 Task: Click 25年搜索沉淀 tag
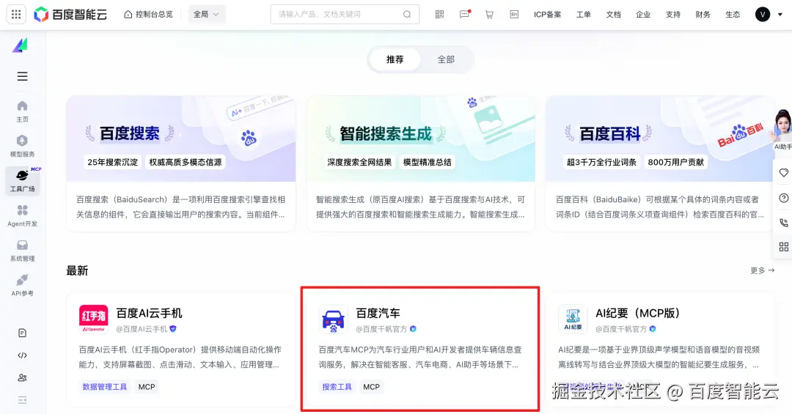pyautogui.click(x=113, y=162)
